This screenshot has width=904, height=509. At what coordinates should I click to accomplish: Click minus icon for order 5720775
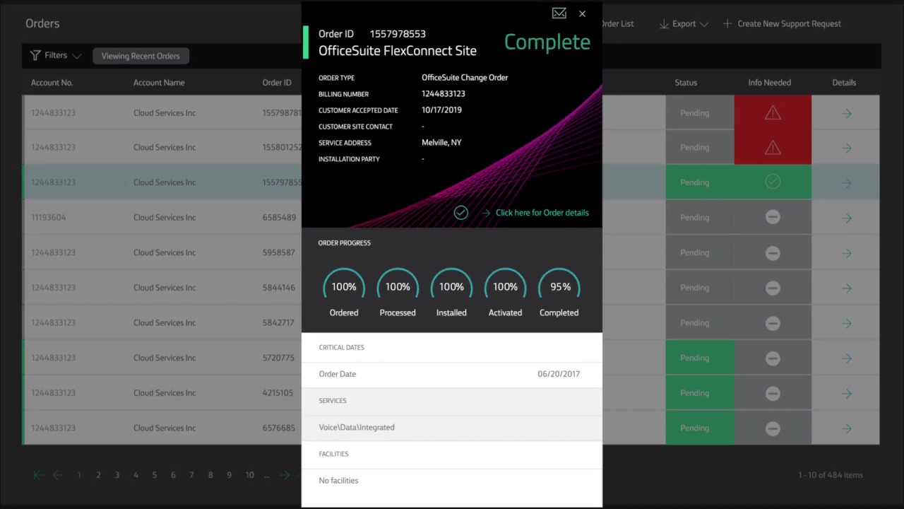coord(773,358)
